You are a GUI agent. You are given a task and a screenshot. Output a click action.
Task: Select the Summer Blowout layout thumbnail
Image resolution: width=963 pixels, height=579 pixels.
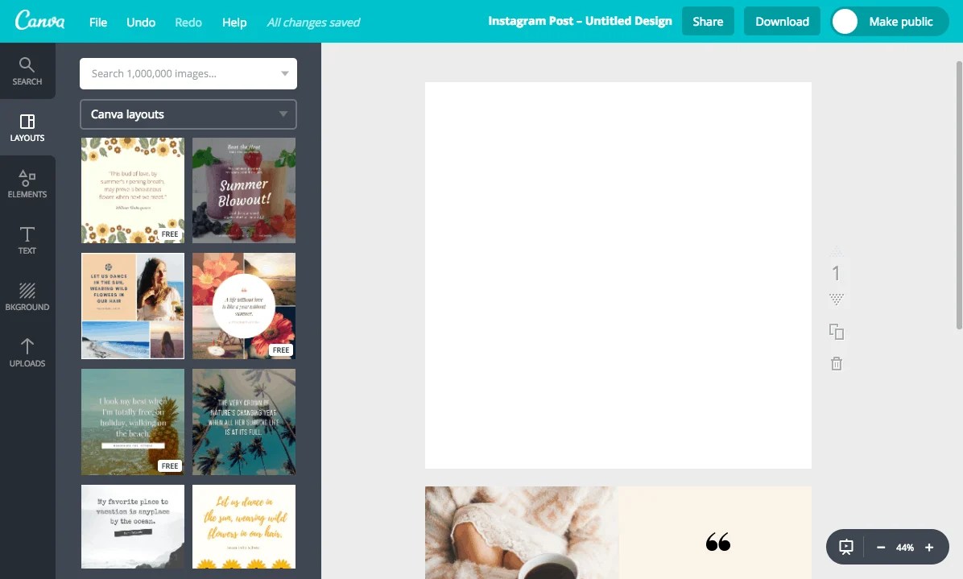(x=244, y=190)
